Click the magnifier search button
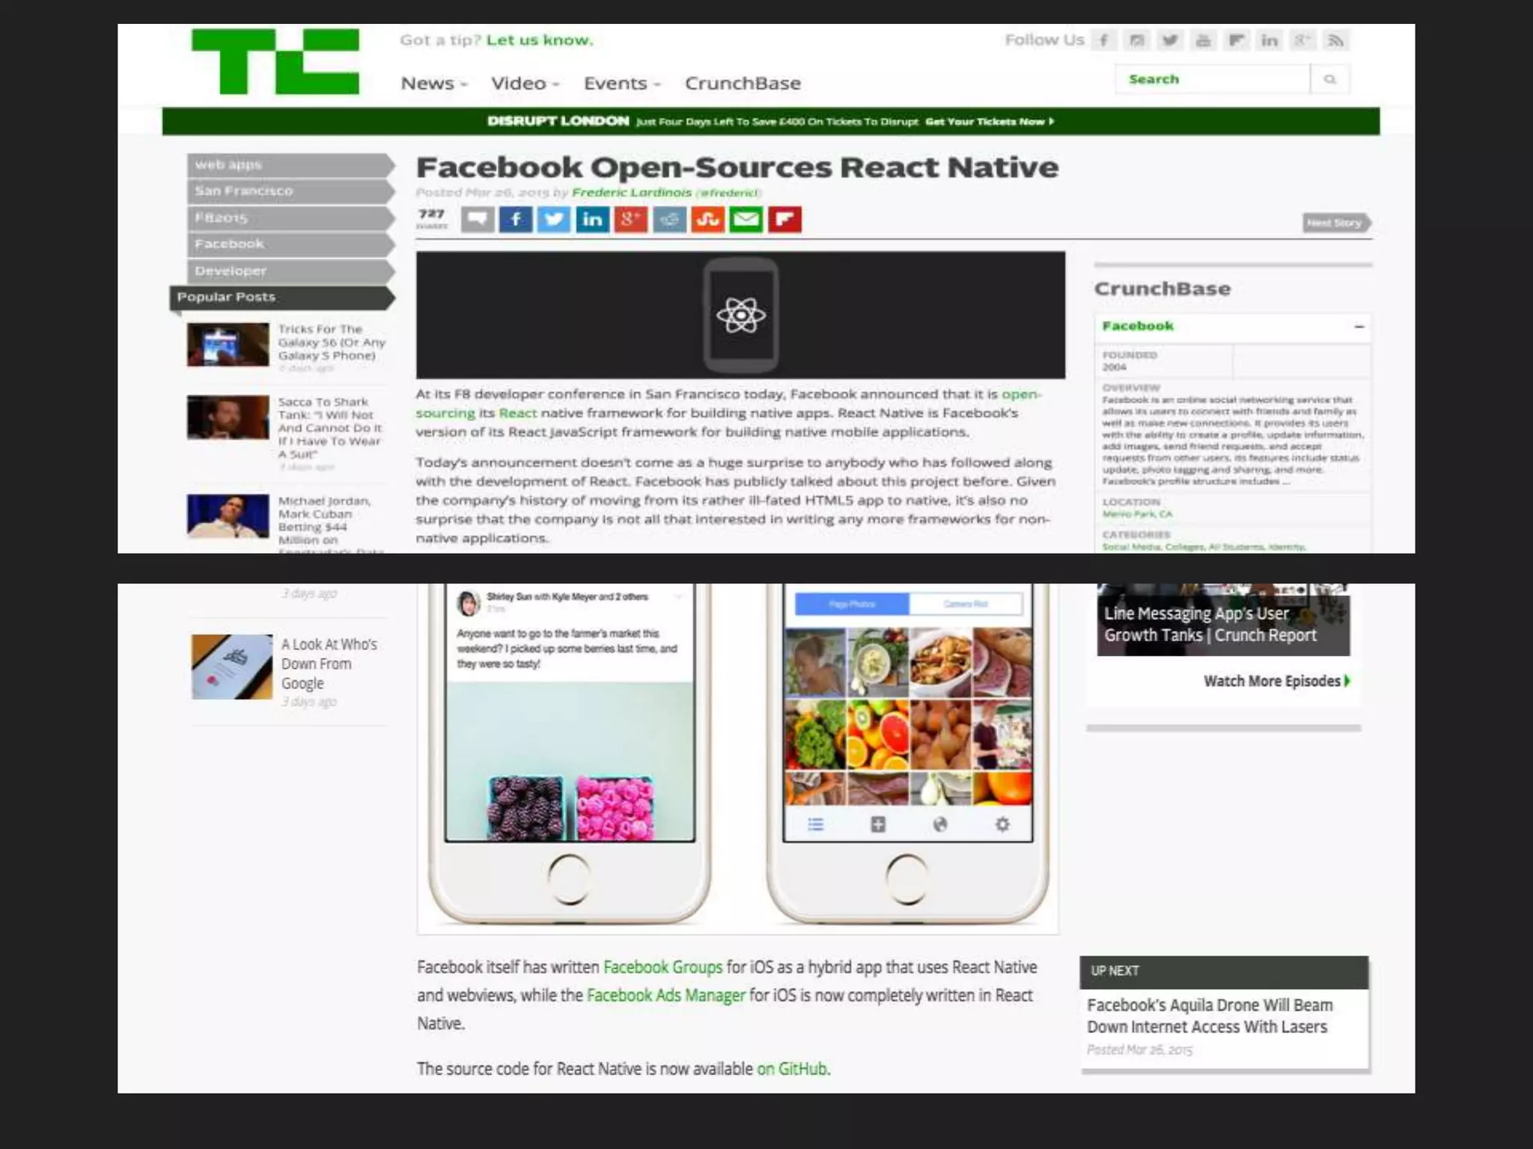 point(1330,79)
